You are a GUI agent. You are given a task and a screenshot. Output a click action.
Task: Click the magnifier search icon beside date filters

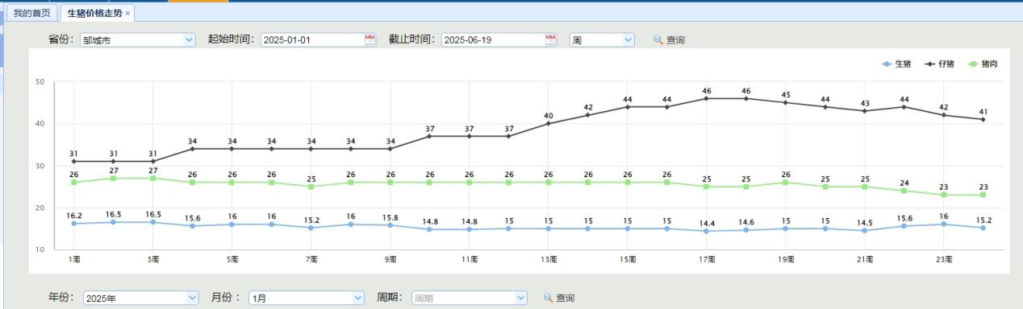658,39
